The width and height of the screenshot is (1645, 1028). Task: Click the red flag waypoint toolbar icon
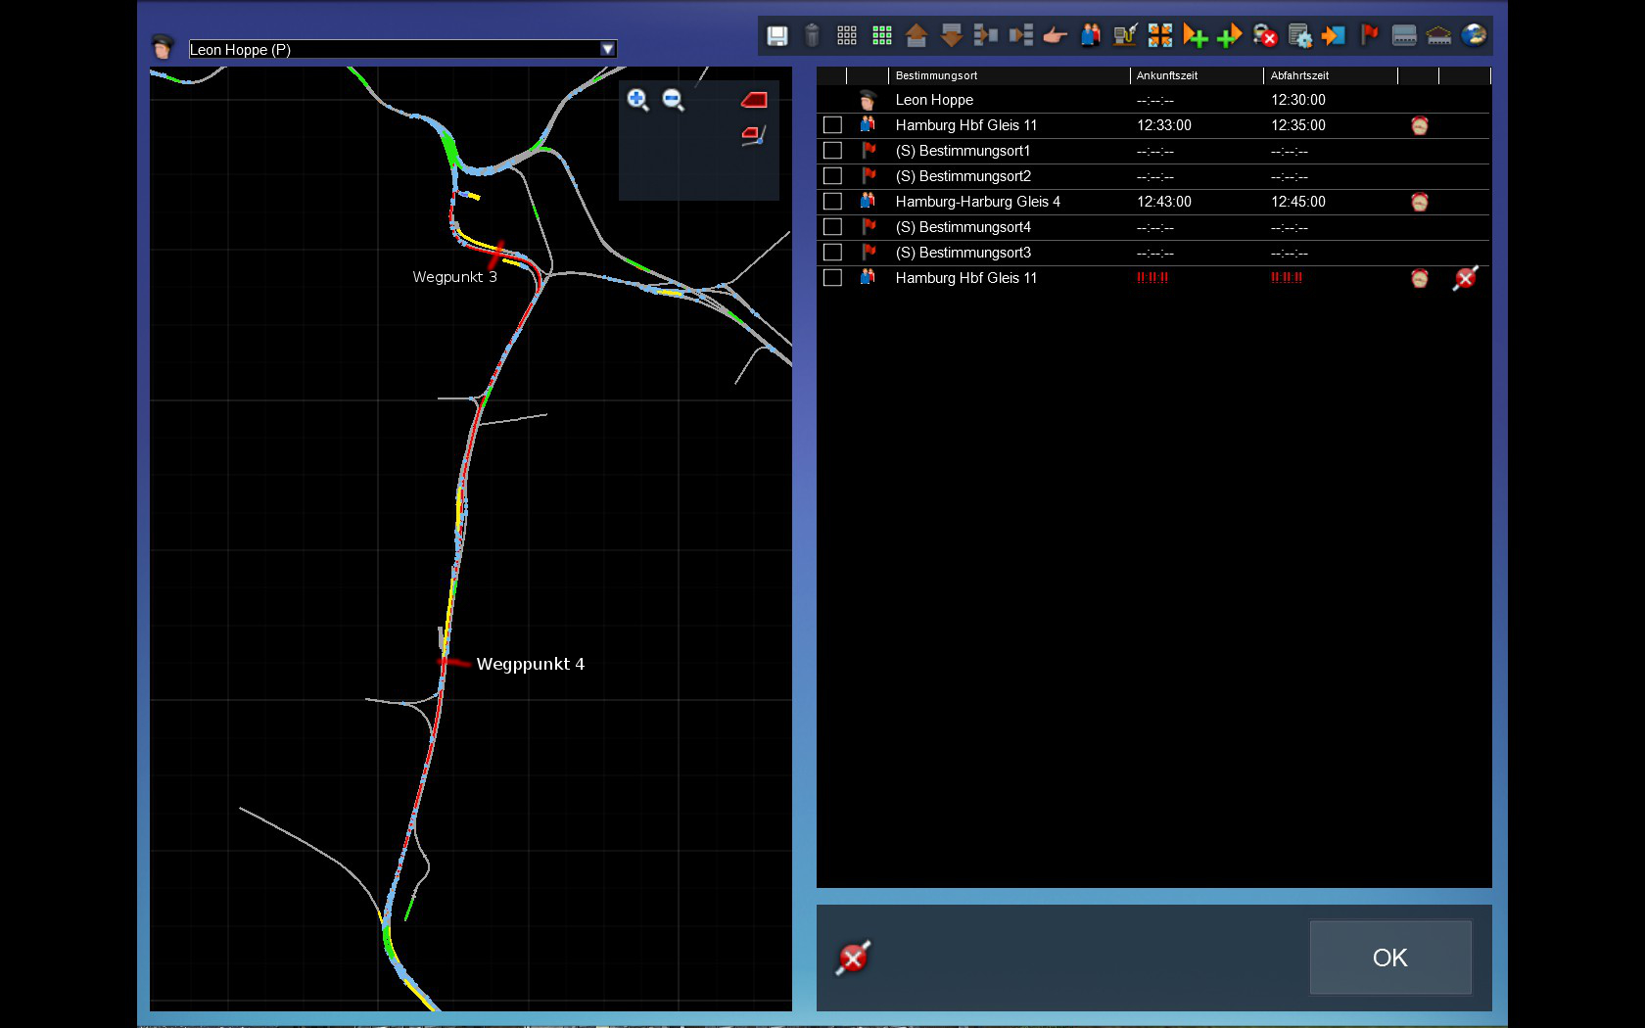tap(1369, 36)
